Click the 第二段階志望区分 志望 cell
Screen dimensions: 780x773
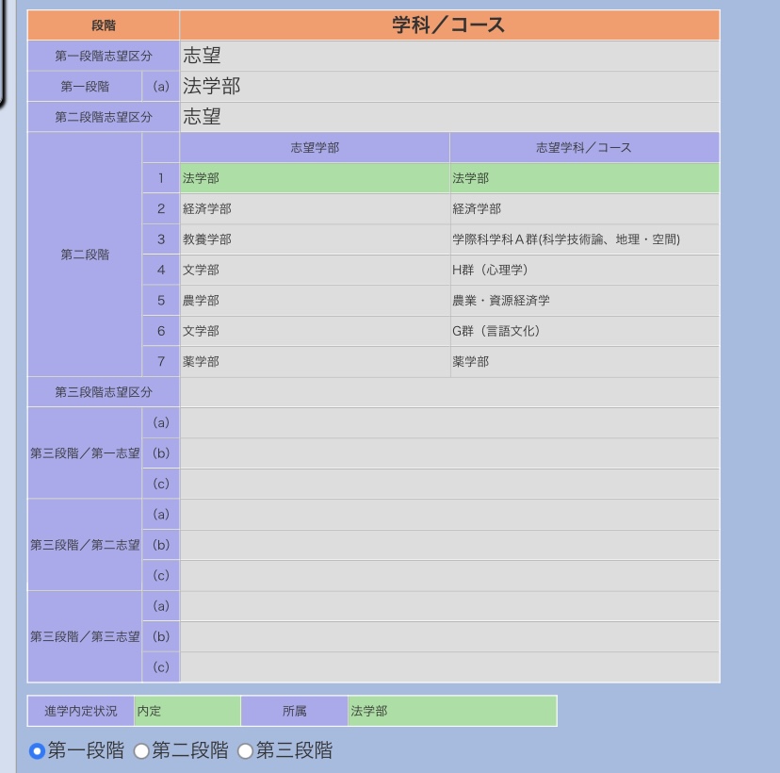click(x=448, y=117)
